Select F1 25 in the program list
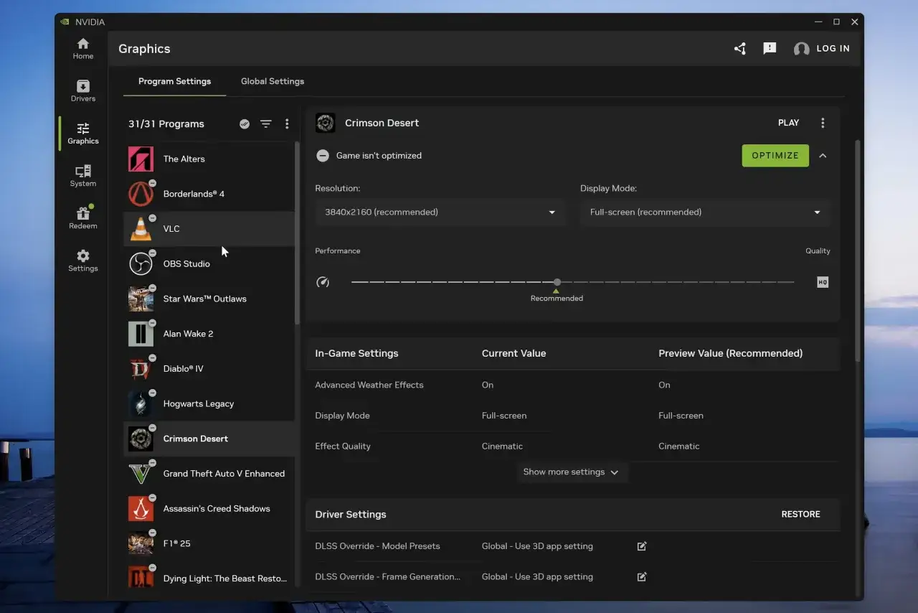Screen dimensions: 918x613 pos(209,543)
